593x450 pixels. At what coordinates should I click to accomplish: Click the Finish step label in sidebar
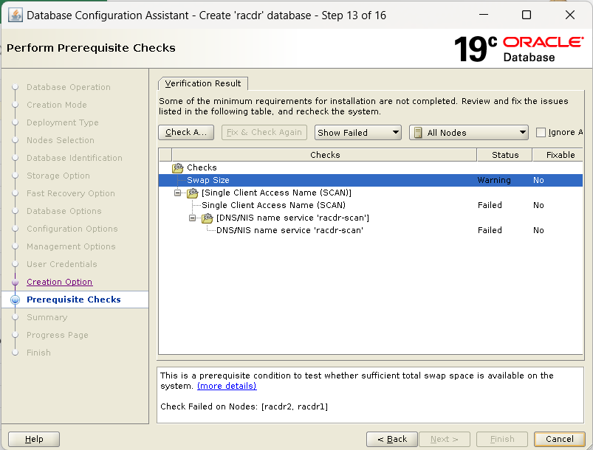coord(38,353)
